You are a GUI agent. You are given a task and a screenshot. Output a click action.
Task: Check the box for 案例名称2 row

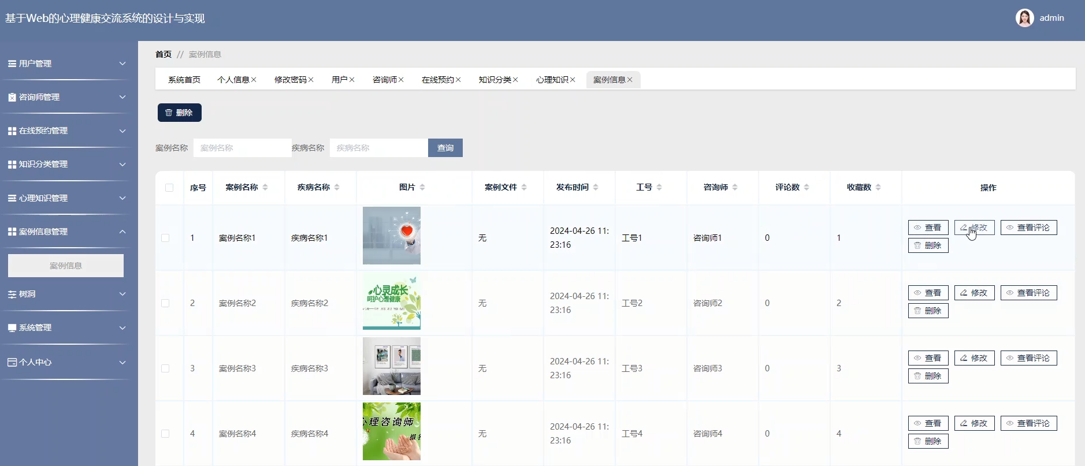pyautogui.click(x=165, y=303)
